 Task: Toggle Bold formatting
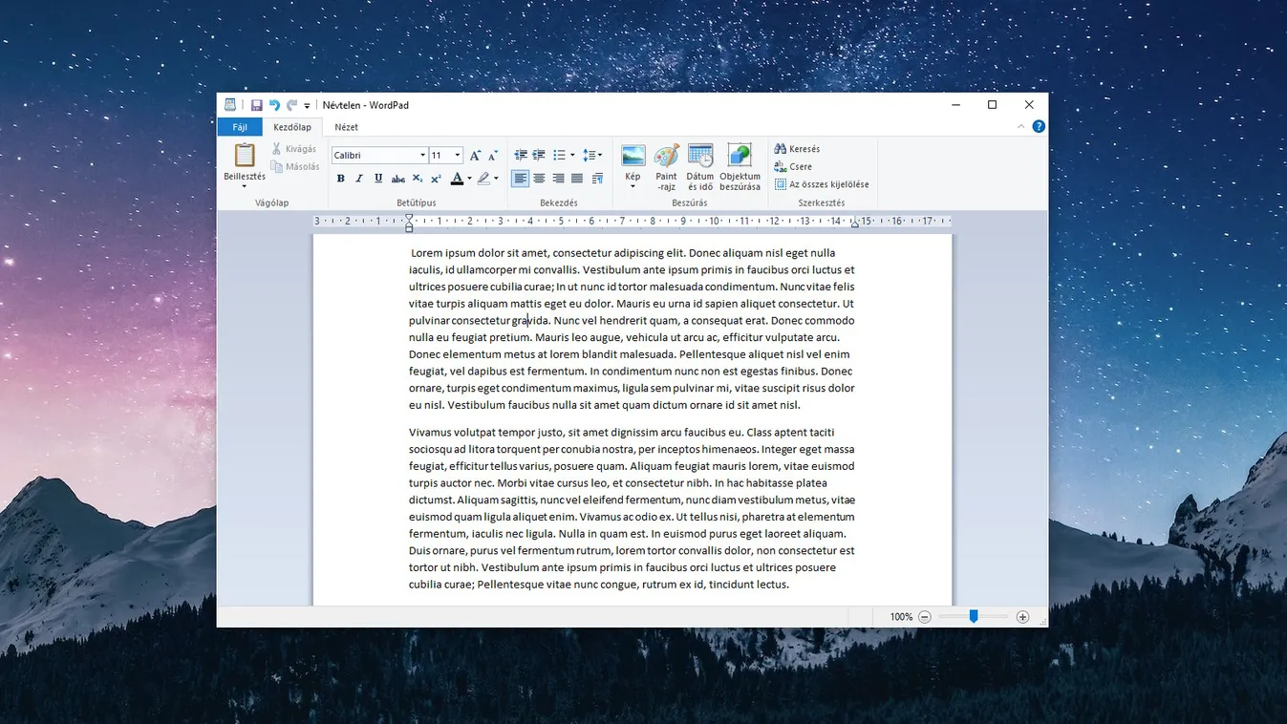(x=340, y=179)
